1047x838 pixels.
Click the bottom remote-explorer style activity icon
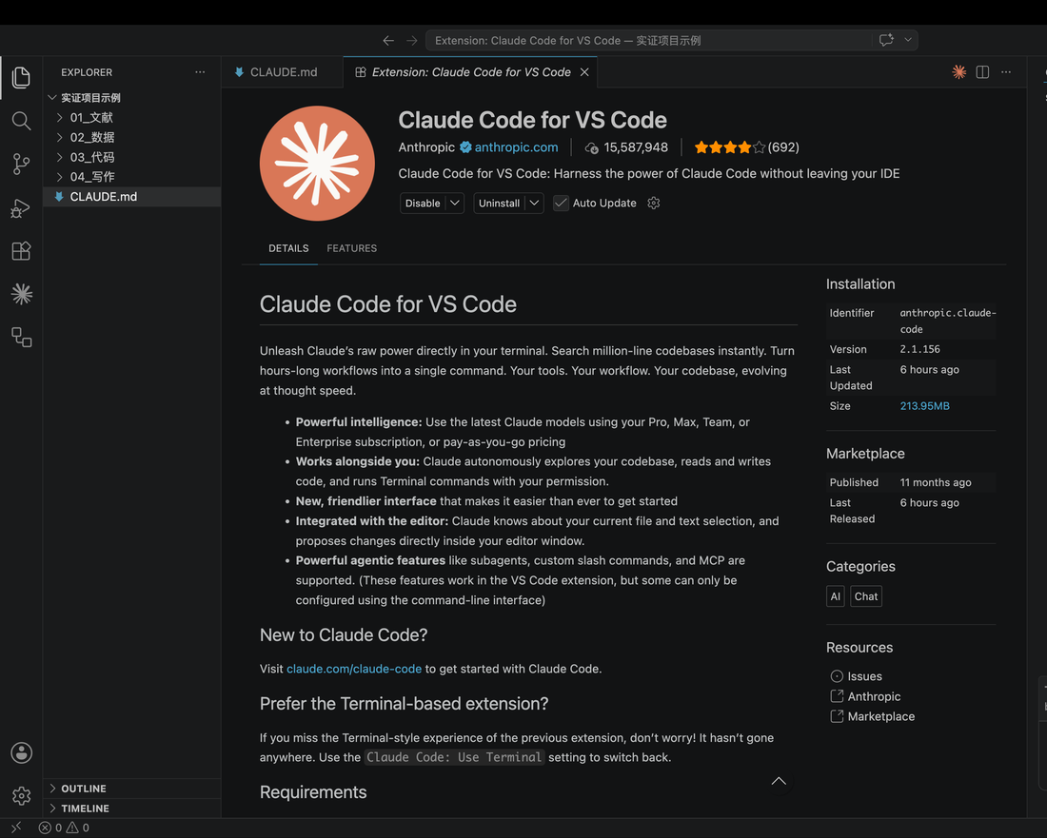coord(21,337)
